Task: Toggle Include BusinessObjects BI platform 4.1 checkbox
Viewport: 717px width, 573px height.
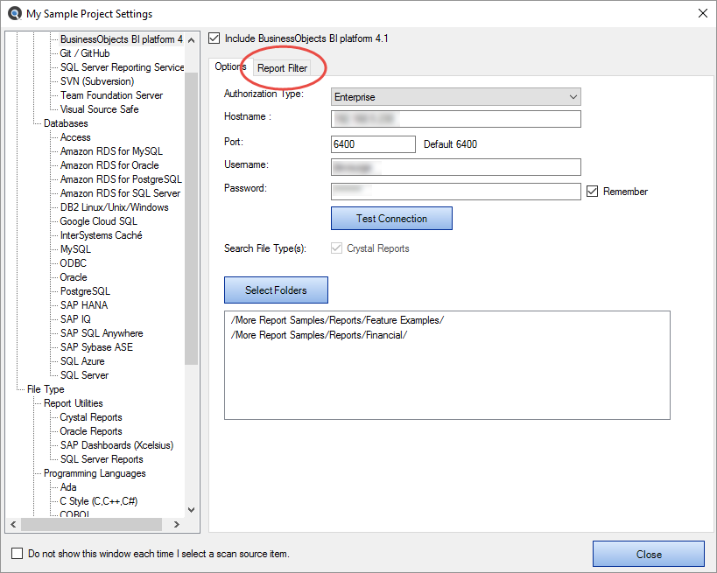Action: [x=214, y=38]
